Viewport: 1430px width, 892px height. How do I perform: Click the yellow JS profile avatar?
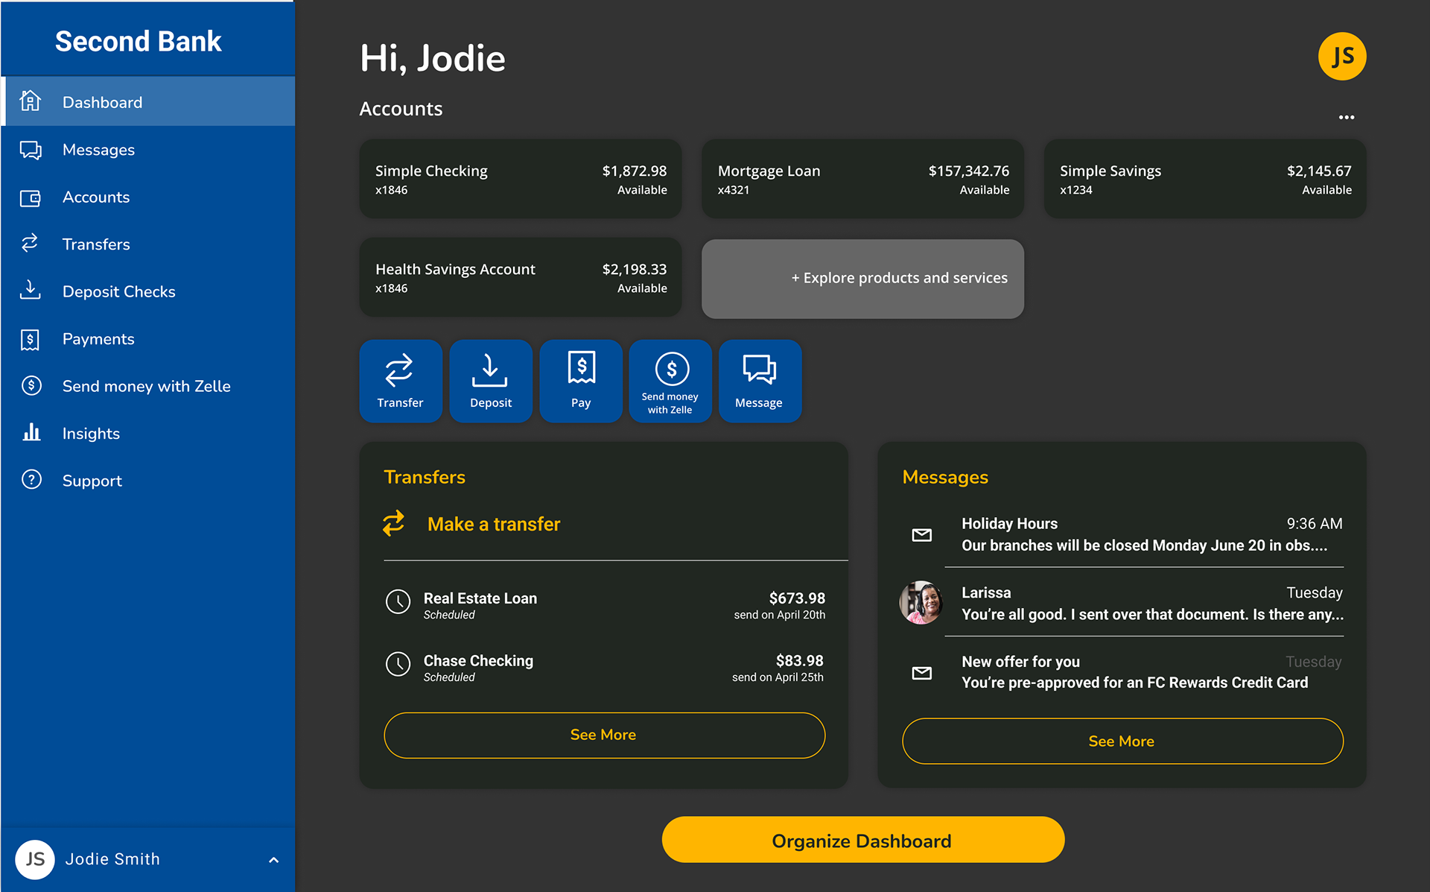[1341, 57]
